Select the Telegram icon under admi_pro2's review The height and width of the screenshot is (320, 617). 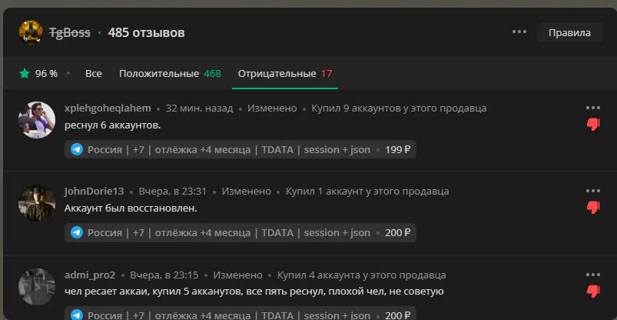[x=77, y=315]
